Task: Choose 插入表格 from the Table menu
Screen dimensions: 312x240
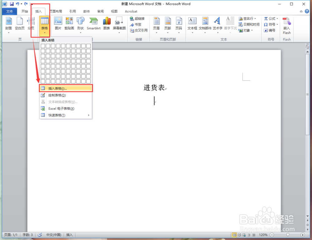Action: (57, 88)
